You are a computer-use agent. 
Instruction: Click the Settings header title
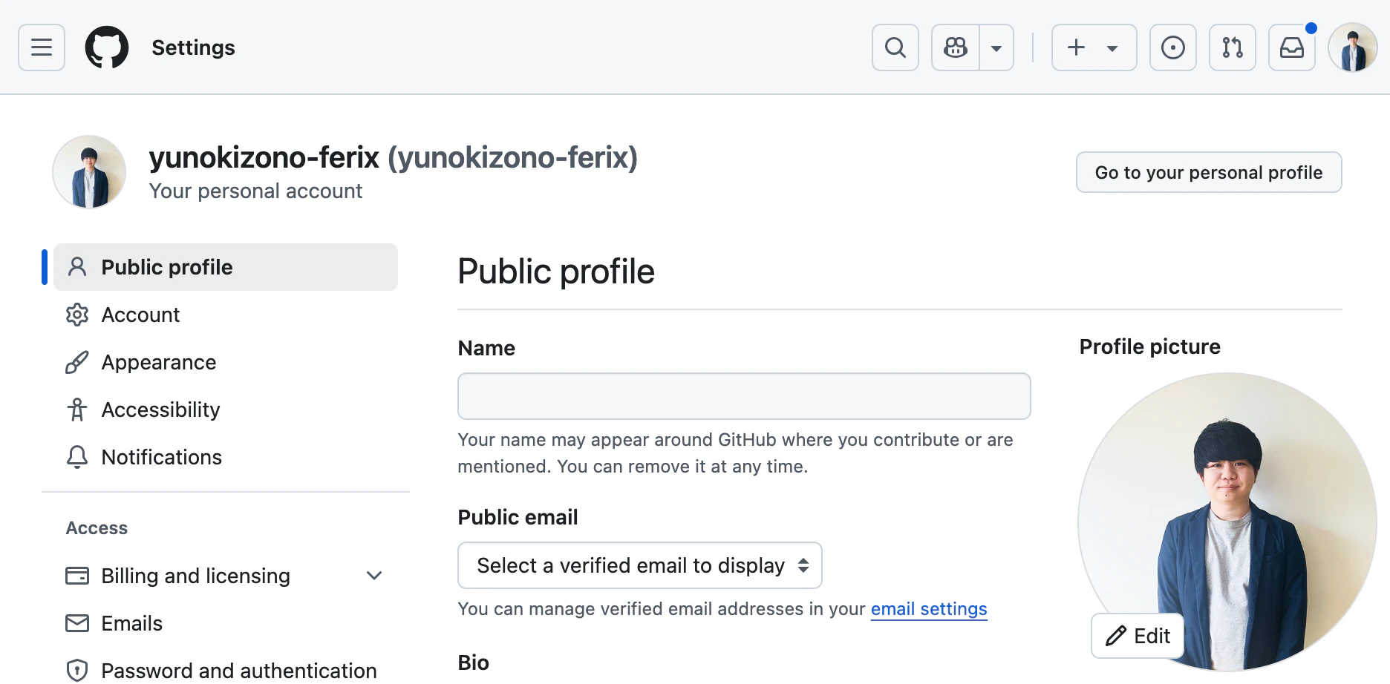[193, 47]
